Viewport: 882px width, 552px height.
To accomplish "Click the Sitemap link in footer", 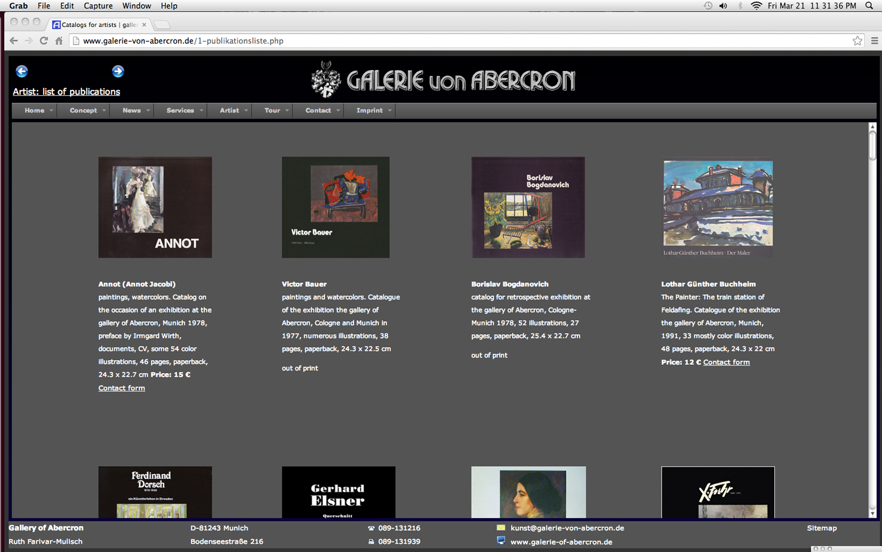I will click(x=821, y=528).
